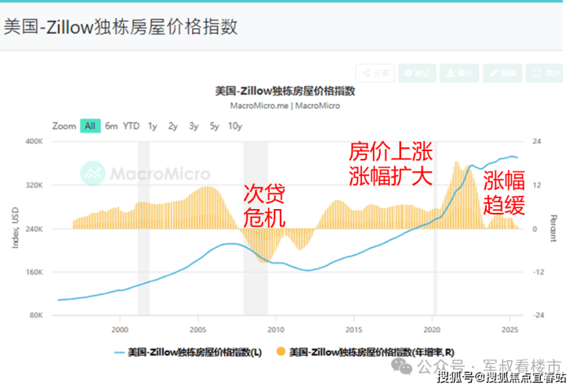Select the 1y zoom range
Image resolution: width=580 pixels, height=390 pixels.
coord(152,126)
